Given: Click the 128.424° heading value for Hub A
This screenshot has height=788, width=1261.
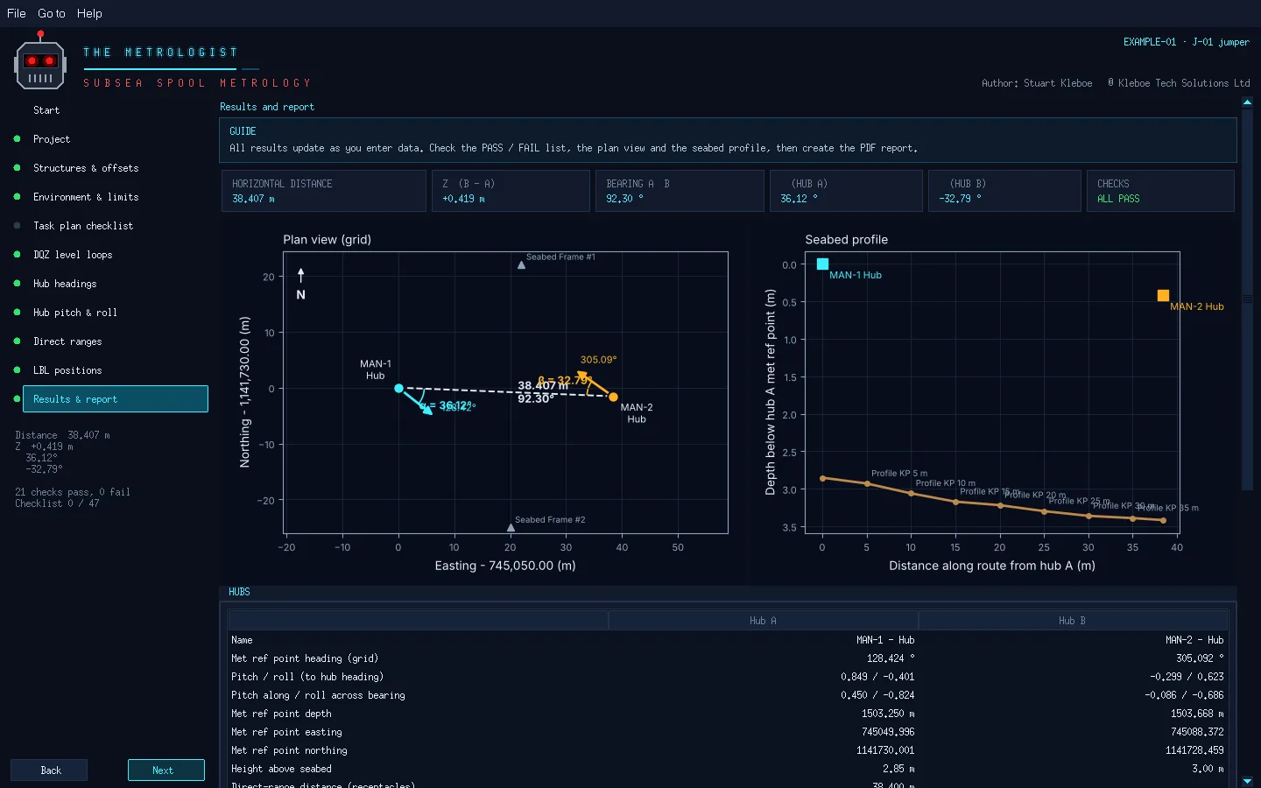Looking at the screenshot, I should [891, 658].
